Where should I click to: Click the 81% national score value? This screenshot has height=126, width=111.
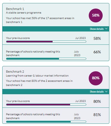coord(97,115)
